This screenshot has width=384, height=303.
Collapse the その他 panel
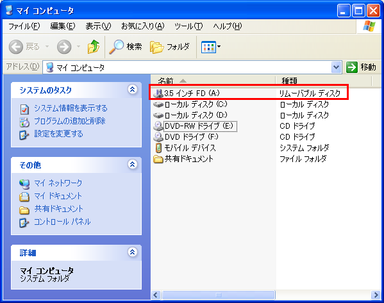point(132,164)
